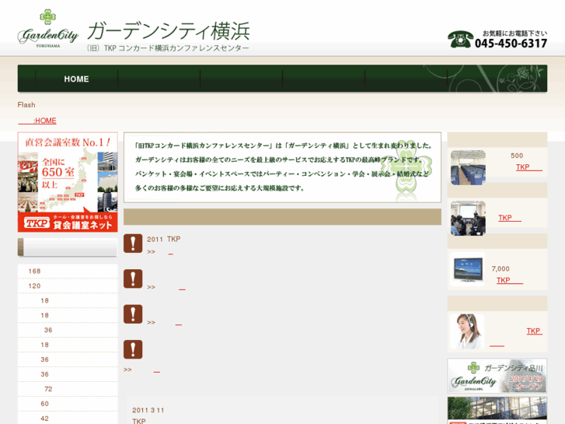Click the second exclamation notice icon
The image size is (565, 424).
click(133, 279)
